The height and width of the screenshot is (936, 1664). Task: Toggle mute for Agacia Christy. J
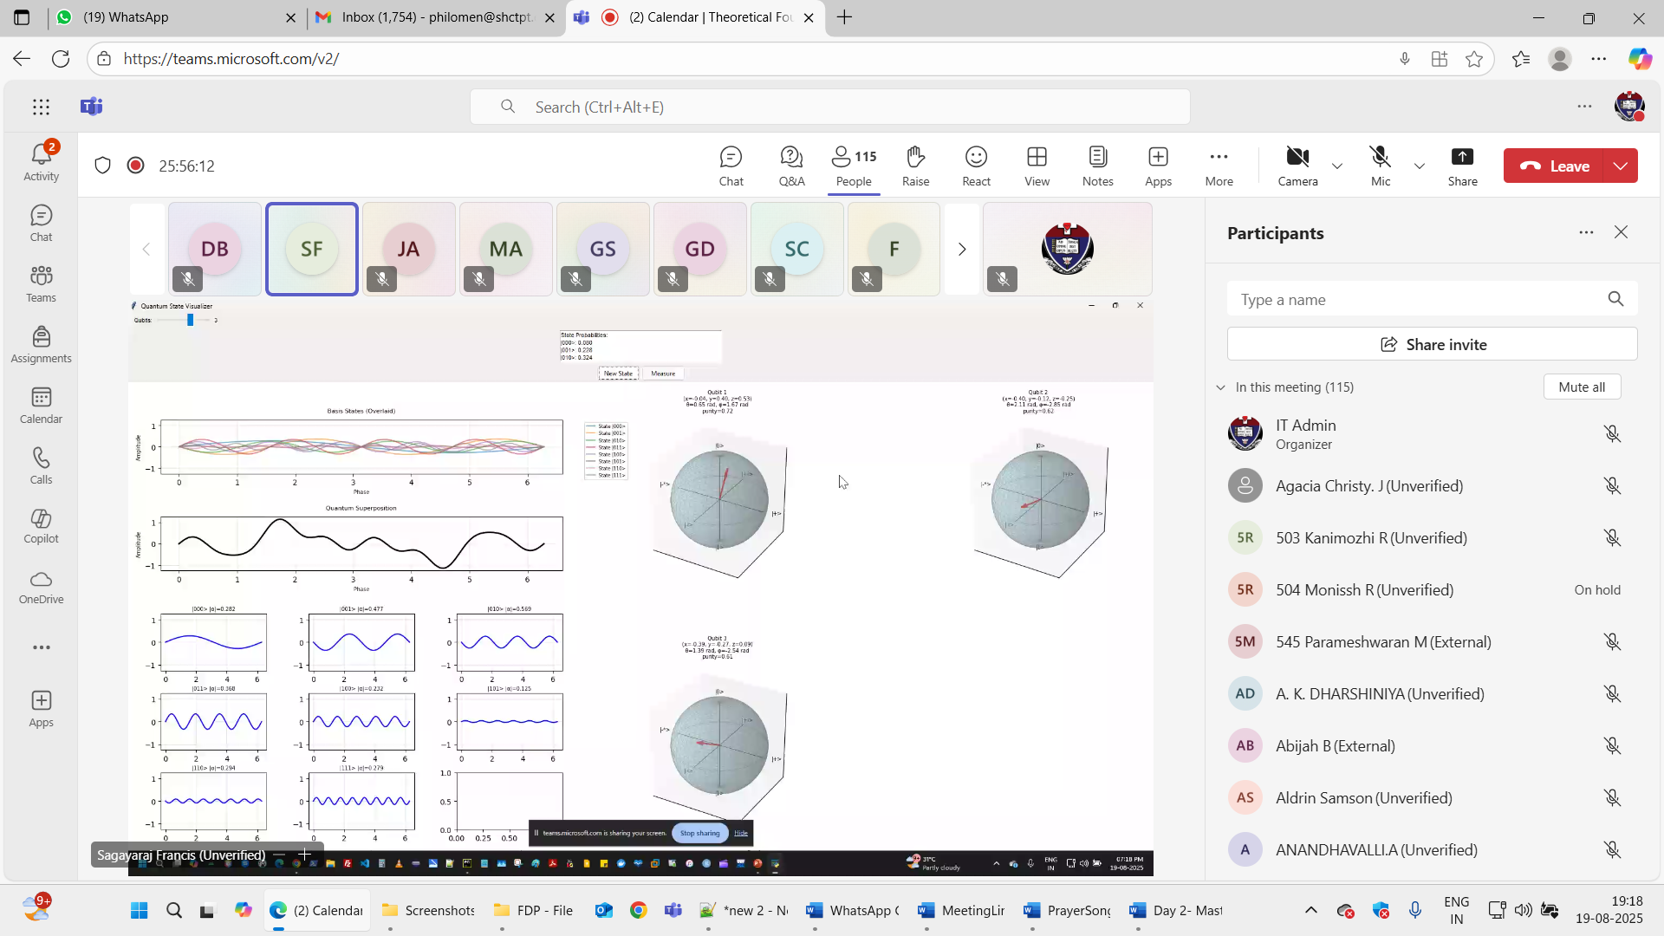click(1612, 485)
